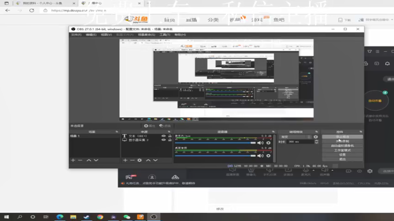
Task: Open transition properties gear icon
Action: click(316, 137)
